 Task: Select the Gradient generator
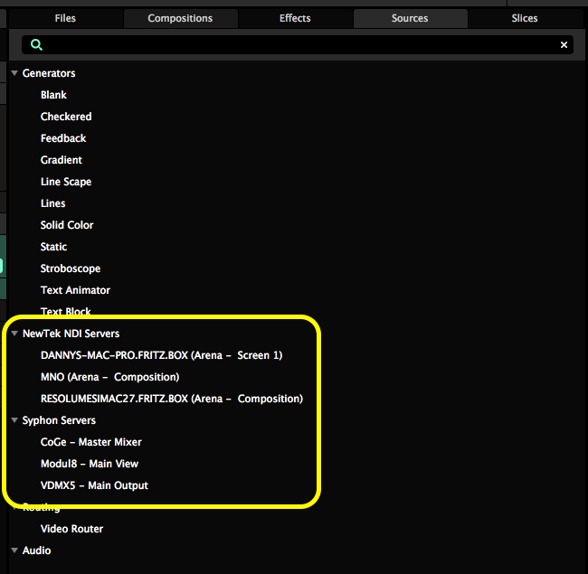(x=62, y=160)
